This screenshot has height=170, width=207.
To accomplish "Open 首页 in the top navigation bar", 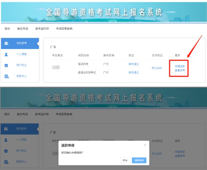I will [7, 29].
